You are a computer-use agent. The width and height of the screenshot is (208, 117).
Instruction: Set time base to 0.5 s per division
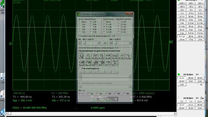tap(191, 13)
